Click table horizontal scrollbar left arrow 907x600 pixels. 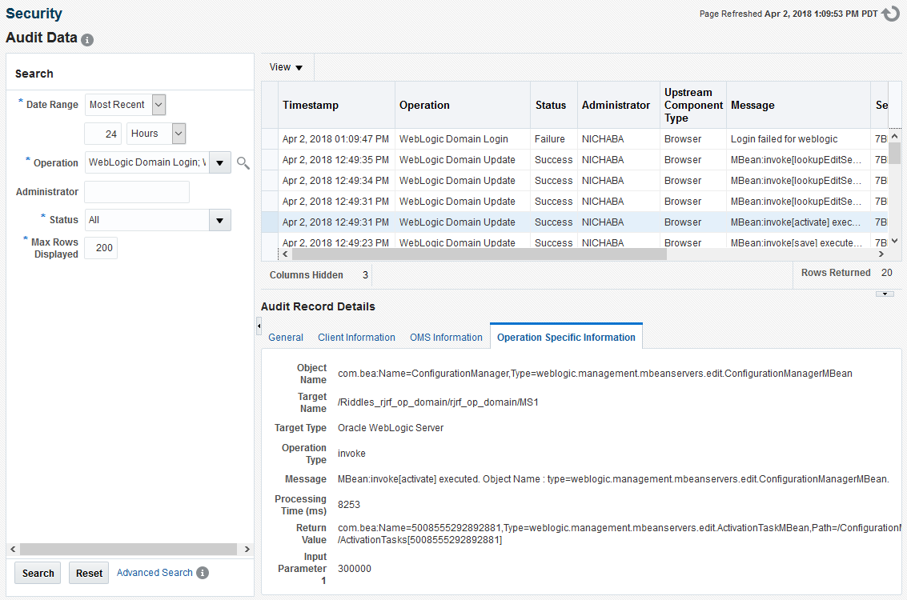click(285, 254)
